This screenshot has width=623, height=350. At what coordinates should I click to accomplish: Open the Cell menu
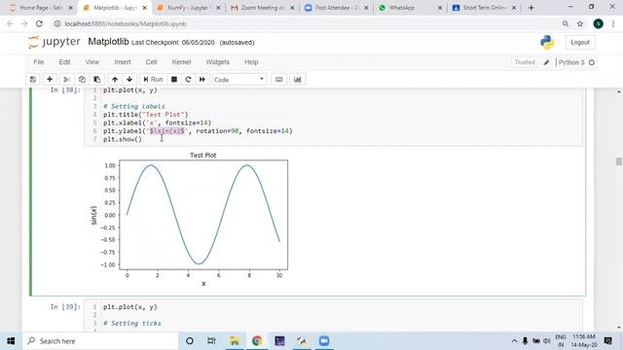[x=152, y=62]
